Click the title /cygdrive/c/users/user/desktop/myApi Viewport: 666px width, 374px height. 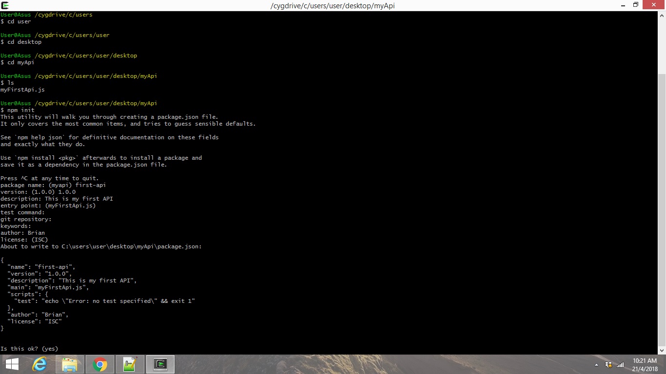point(333,6)
